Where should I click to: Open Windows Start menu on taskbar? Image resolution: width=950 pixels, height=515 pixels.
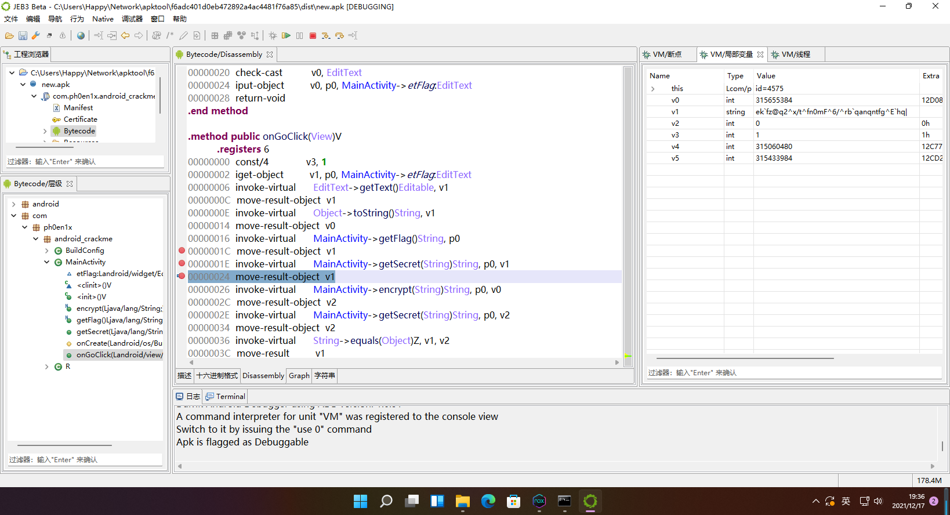coord(361,501)
